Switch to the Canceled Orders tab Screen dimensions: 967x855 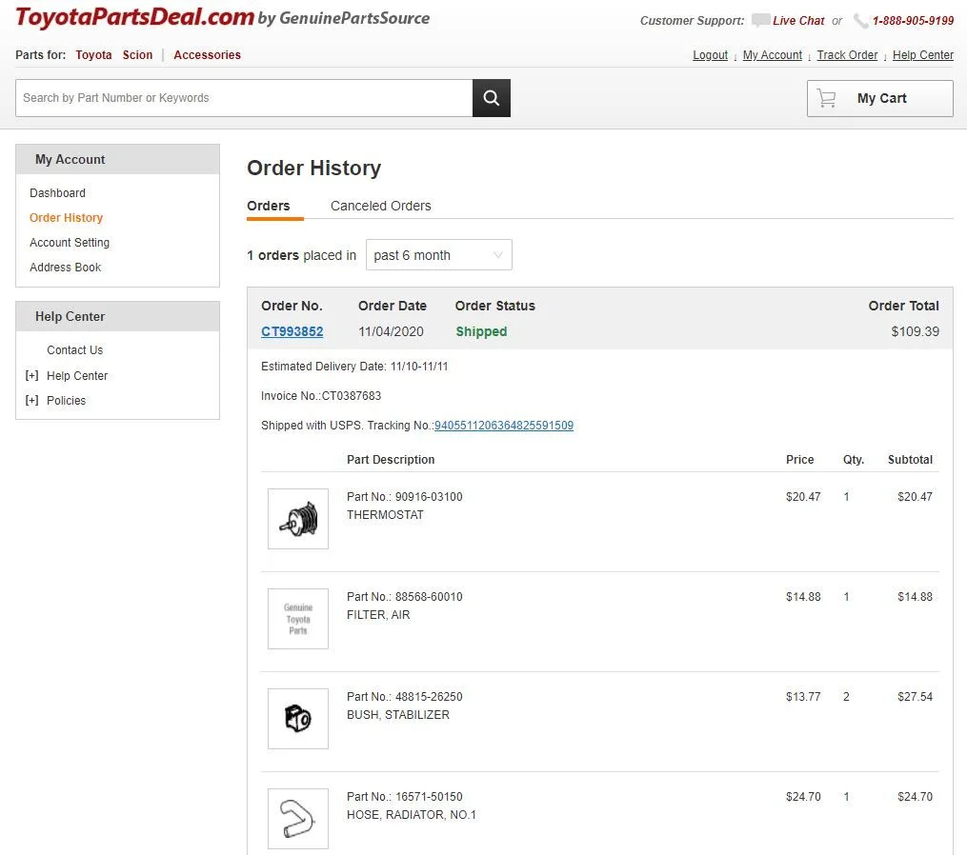(380, 206)
